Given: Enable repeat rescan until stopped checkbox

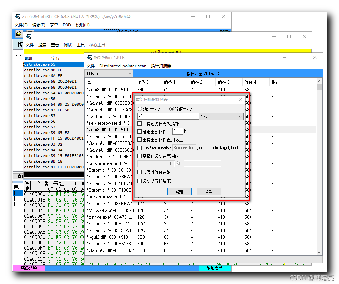Looking at the screenshot, I should [140, 140].
